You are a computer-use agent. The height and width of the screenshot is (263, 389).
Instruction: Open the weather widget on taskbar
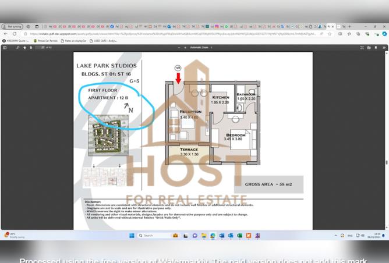pos(15,235)
